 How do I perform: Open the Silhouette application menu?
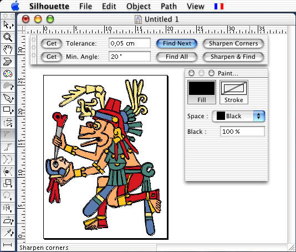pos(49,6)
